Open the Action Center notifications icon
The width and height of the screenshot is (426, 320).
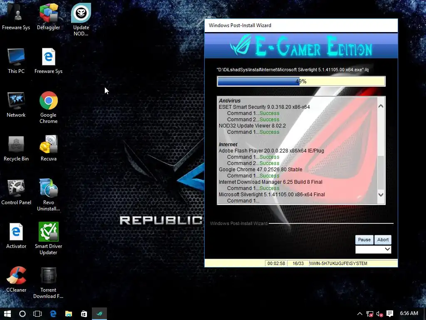pyautogui.click(x=390, y=314)
